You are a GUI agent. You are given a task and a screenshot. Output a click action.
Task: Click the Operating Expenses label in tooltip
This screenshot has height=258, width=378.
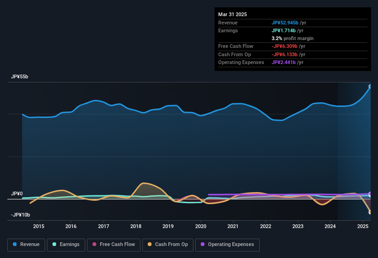coord(241,63)
